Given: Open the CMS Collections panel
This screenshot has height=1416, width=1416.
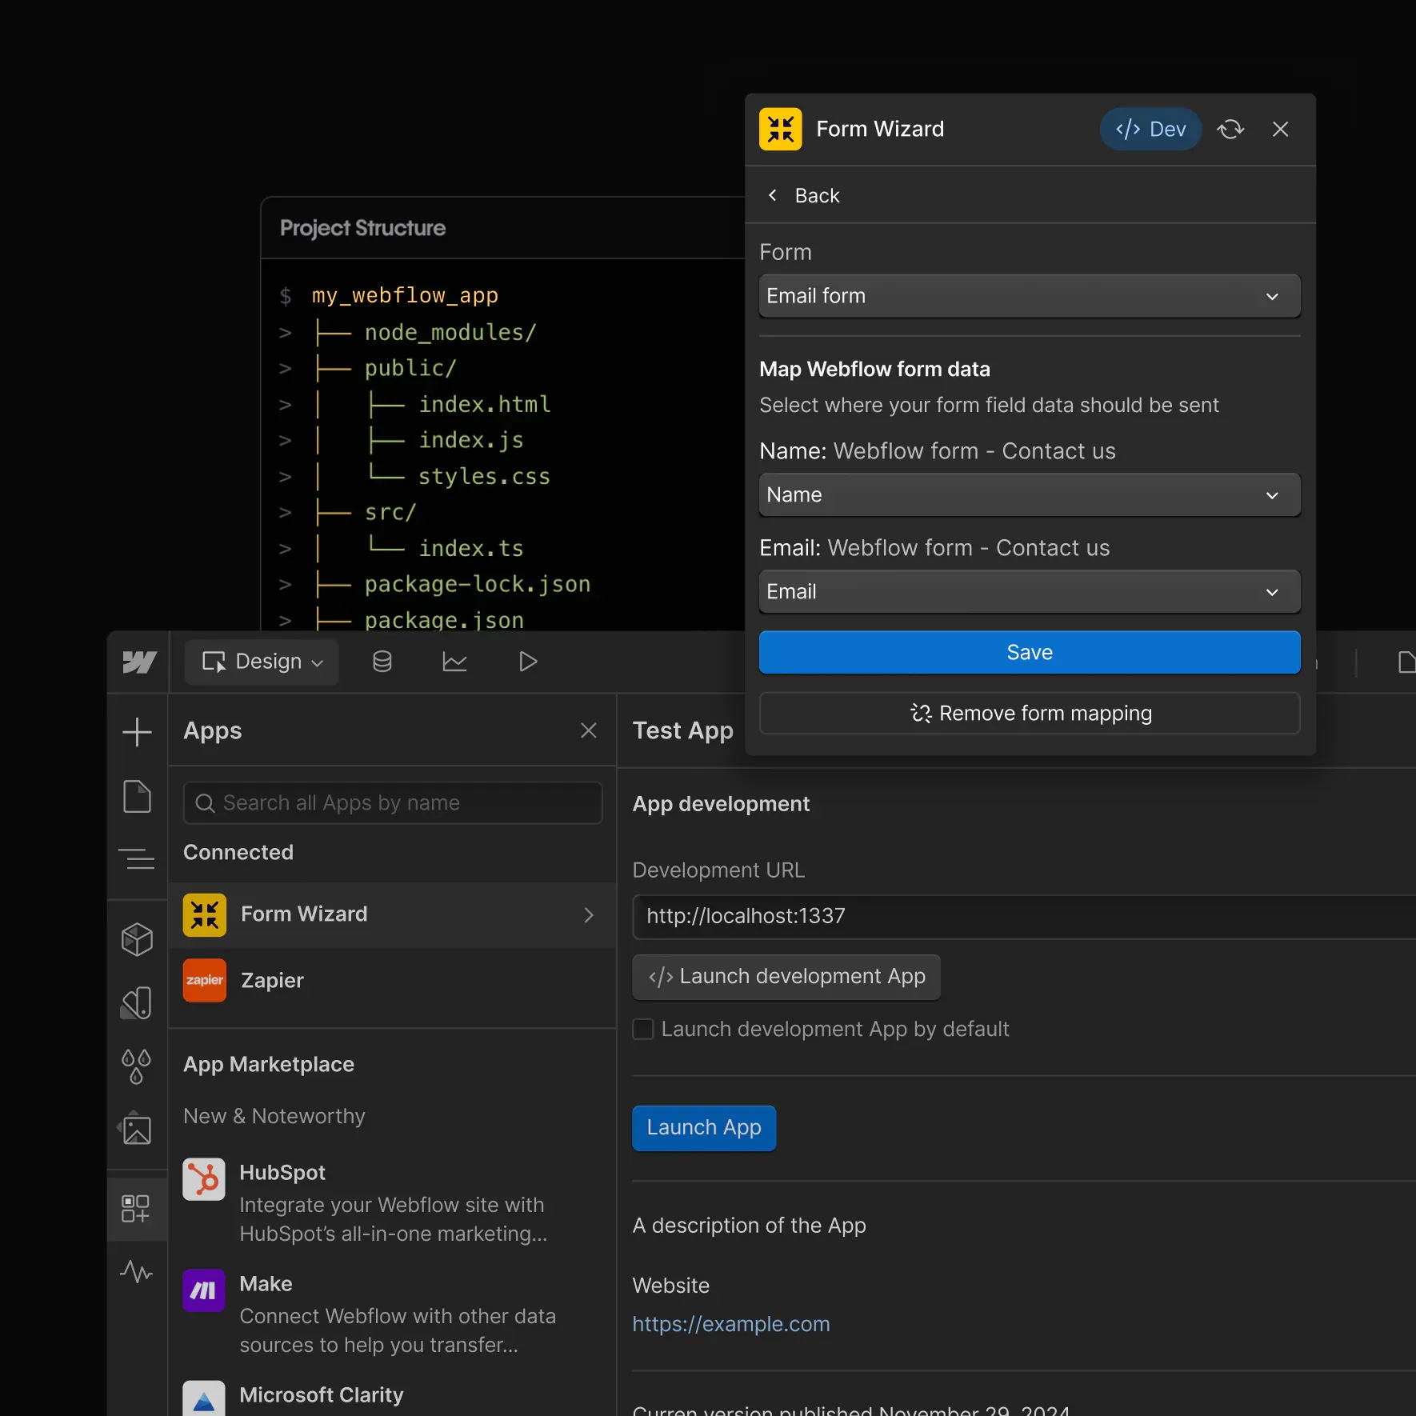Looking at the screenshot, I should [382, 662].
